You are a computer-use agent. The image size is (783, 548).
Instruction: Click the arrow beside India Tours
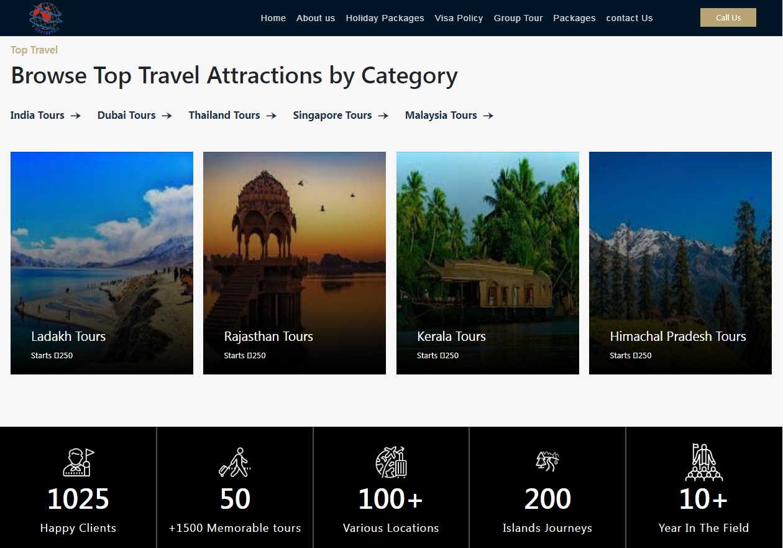click(x=75, y=116)
